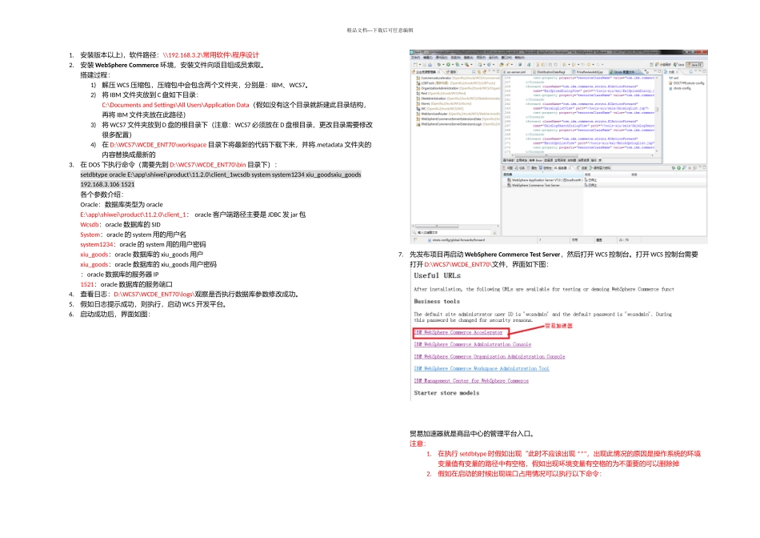Click the Save toolbar icon
This screenshot has height=538, width=760.
coord(425,65)
